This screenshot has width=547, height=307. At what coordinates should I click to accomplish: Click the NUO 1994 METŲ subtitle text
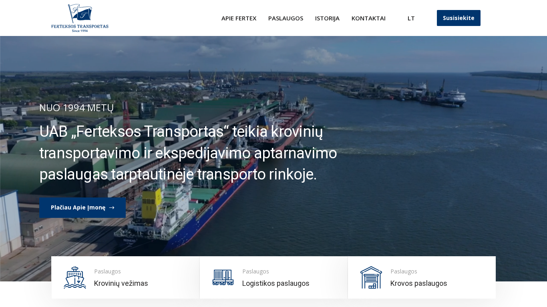click(x=76, y=108)
